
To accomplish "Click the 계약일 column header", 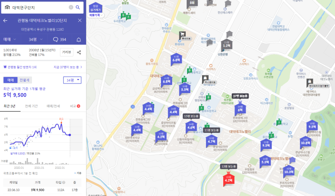I will pyautogui.click(x=14, y=182).
